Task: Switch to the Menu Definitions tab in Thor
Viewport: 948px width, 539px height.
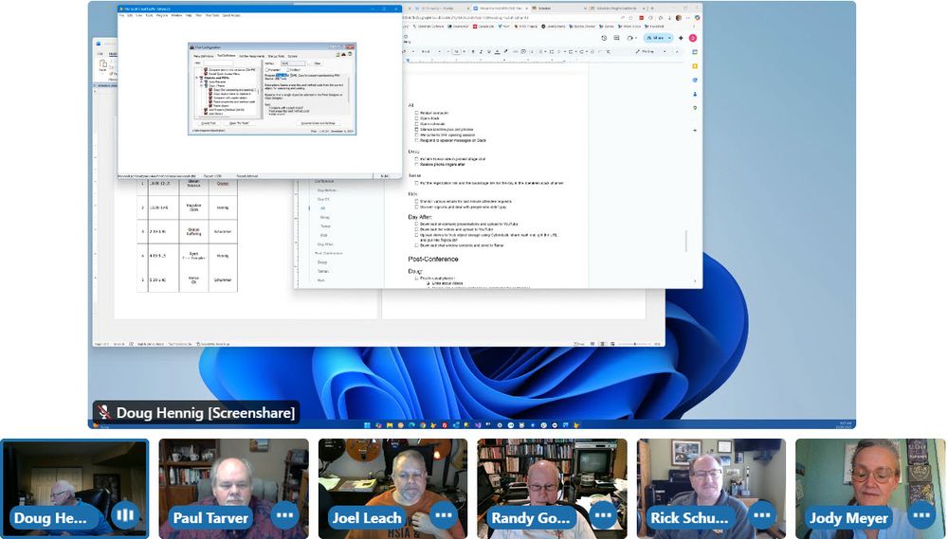Action: [x=203, y=56]
